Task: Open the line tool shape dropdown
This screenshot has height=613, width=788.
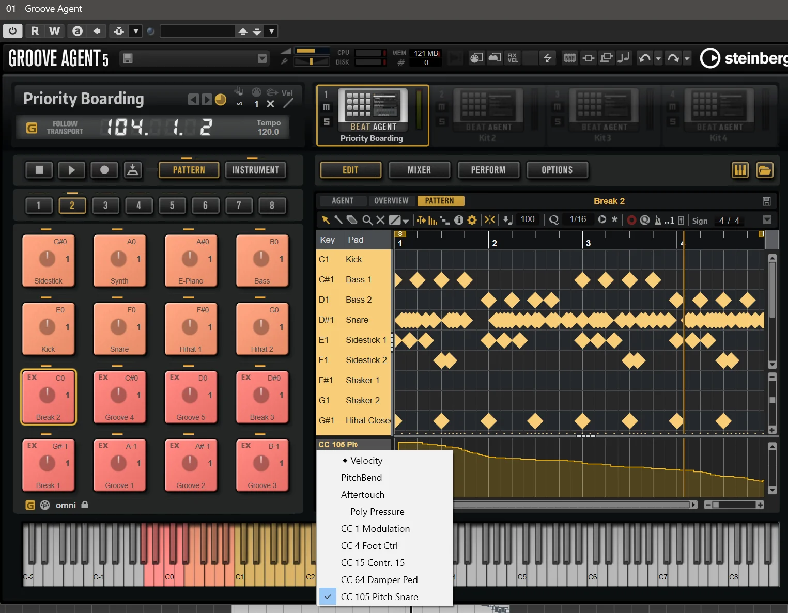Action: (x=406, y=221)
